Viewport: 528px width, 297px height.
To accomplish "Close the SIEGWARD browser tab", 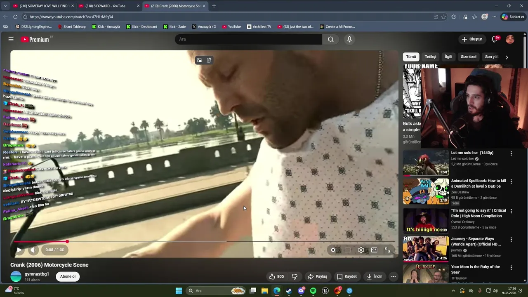I will click(138, 6).
